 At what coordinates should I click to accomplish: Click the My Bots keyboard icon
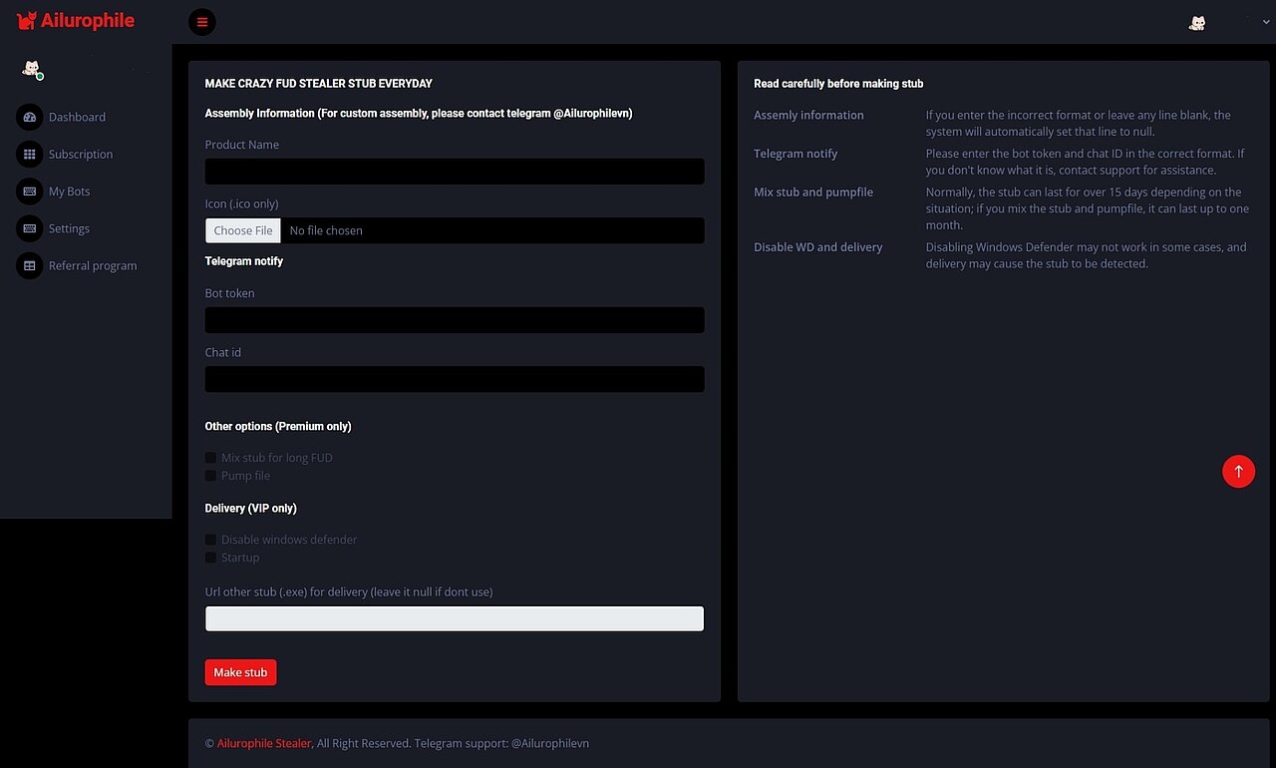29,192
